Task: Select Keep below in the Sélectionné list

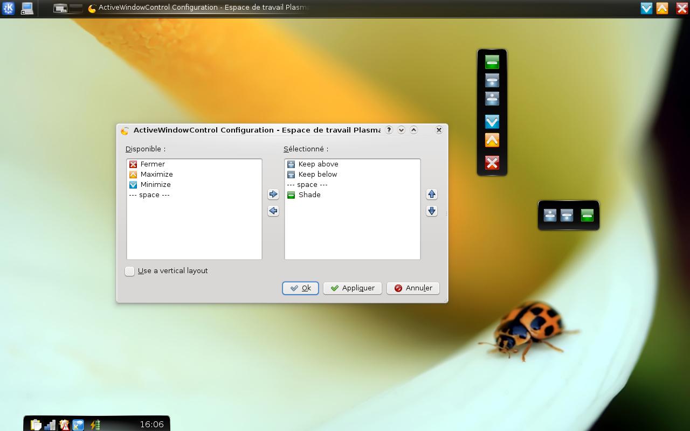Action: [x=352, y=174]
